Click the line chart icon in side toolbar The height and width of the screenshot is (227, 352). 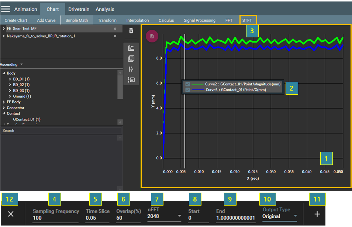tap(131, 48)
